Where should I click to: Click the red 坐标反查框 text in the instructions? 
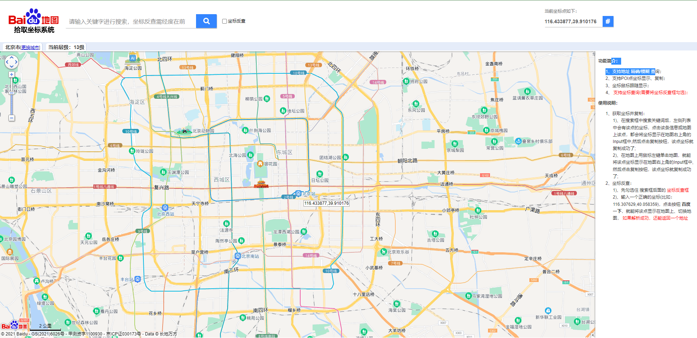pyautogui.click(x=678, y=190)
